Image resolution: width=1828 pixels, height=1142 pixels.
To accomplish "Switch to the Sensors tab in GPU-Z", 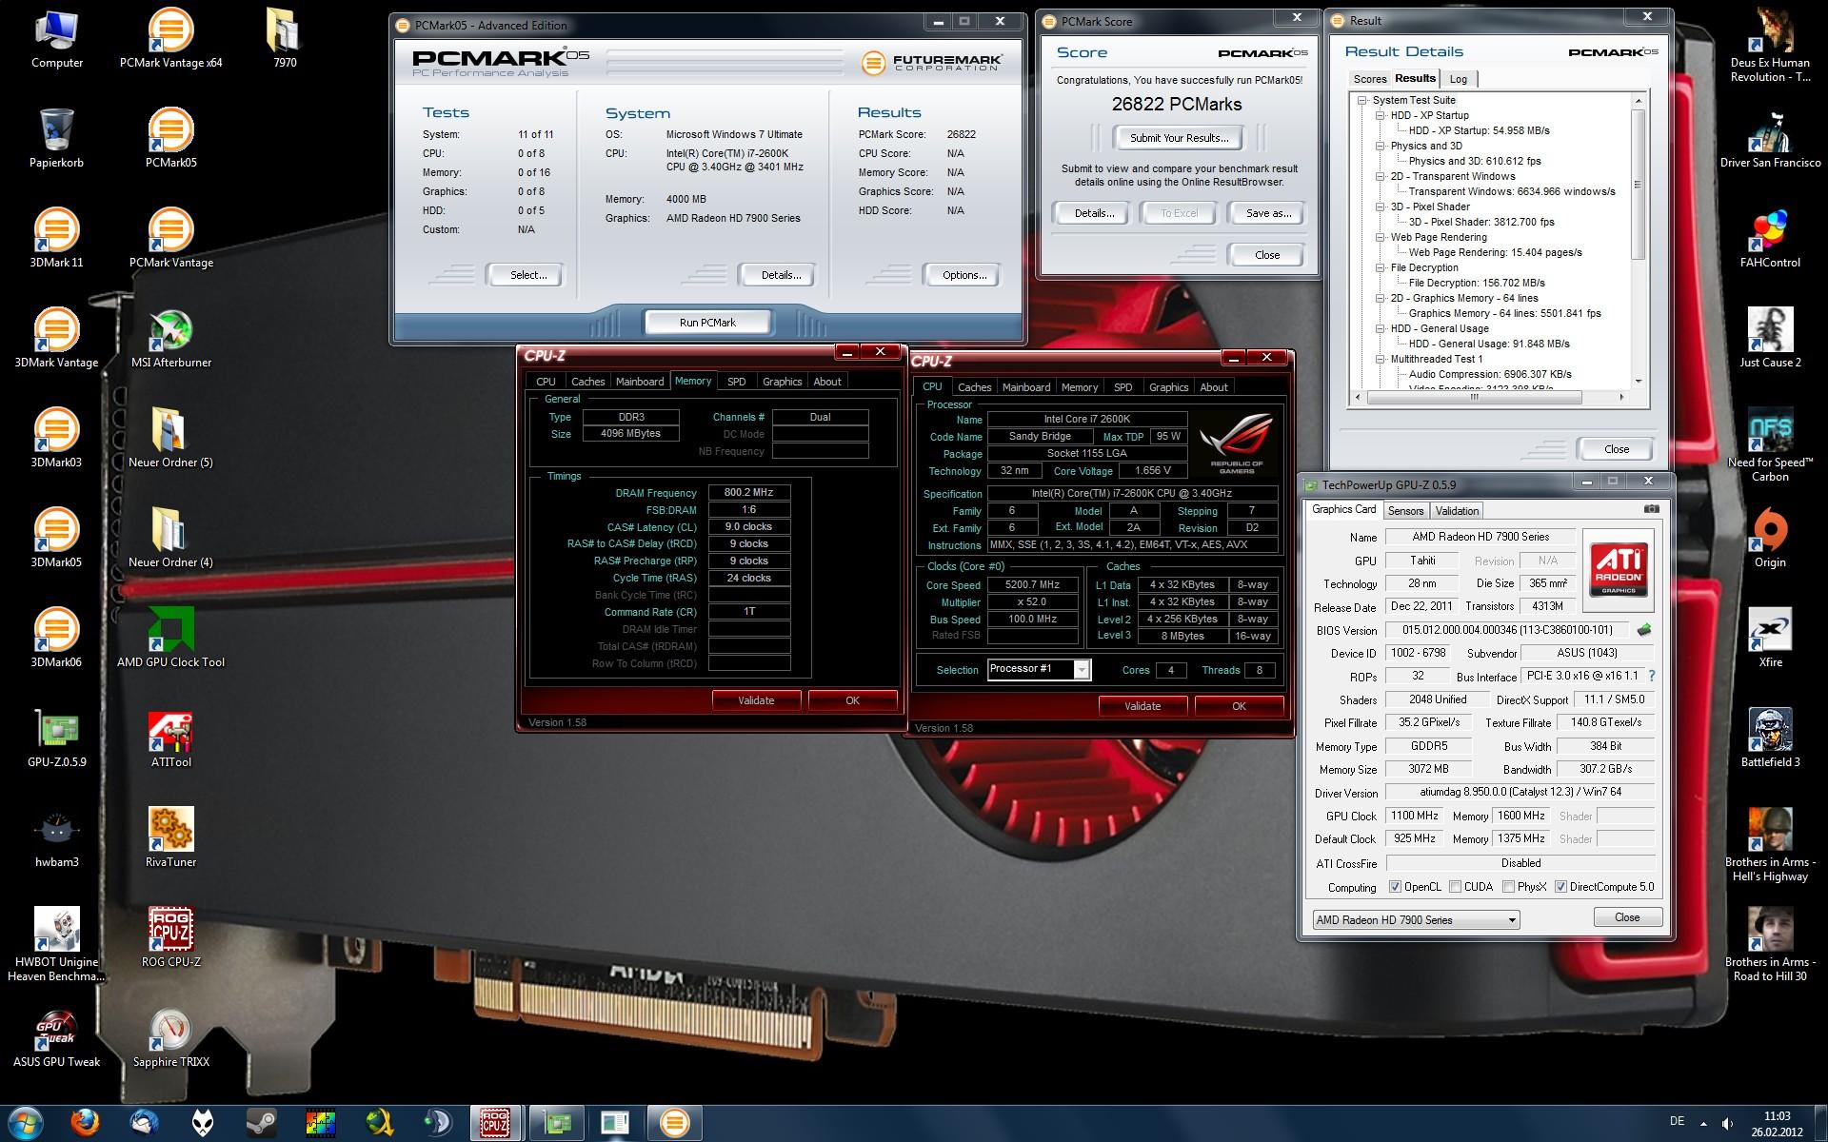I will pos(1405,511).
